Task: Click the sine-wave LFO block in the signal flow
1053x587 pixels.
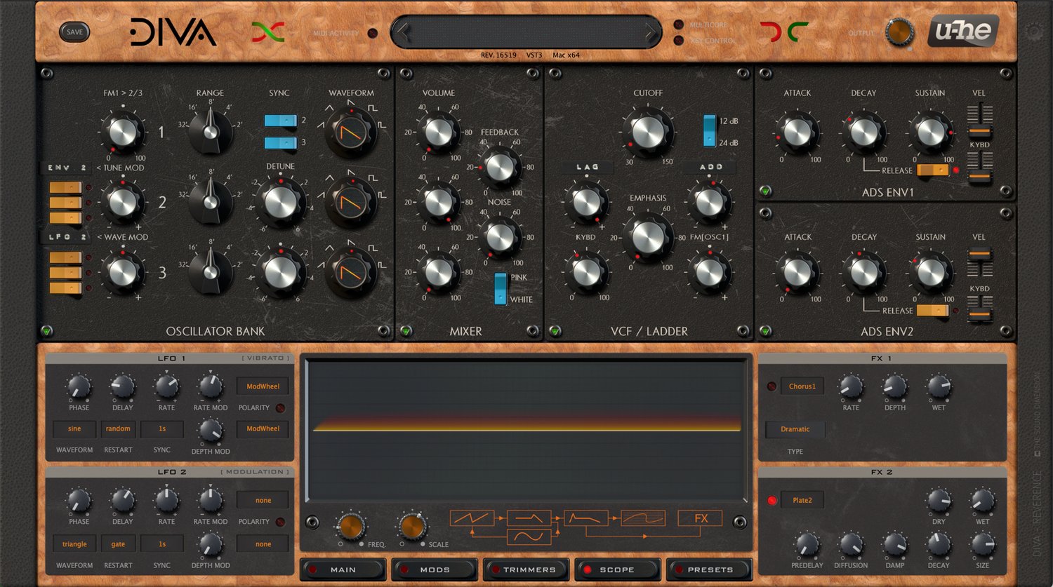Action: [529, 537]
